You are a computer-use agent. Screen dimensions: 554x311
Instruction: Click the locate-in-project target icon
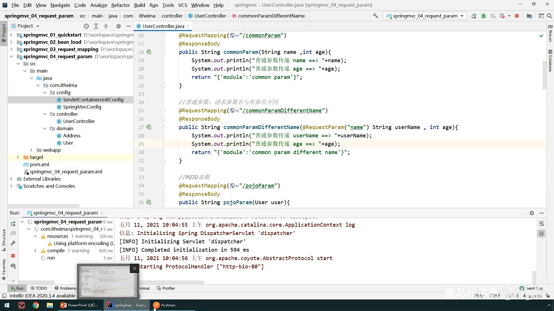click(86, 26)
